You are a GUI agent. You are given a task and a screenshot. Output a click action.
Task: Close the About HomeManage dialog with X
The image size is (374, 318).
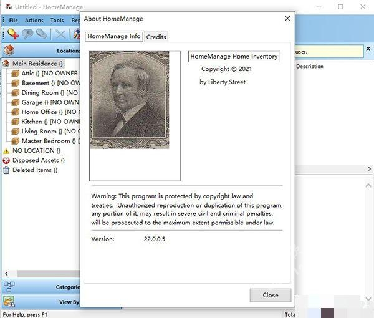[x=287, y=18]
